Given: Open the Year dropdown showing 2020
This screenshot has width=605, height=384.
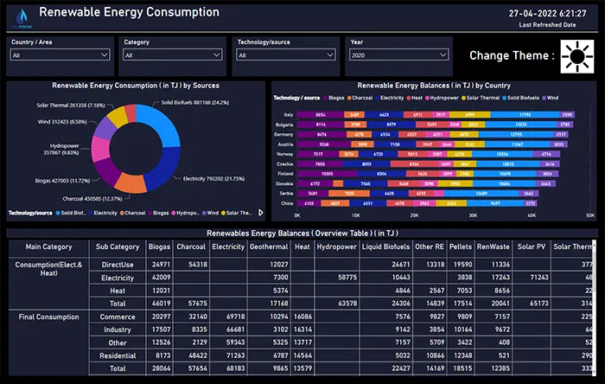Looking at the screenshot, I should point(398,55).
